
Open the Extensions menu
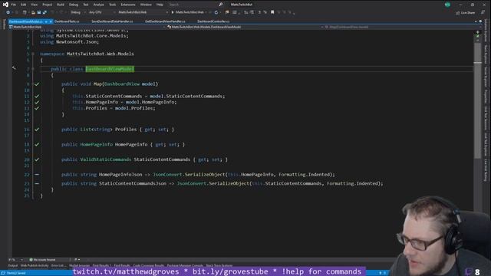[x=128, y=5]
